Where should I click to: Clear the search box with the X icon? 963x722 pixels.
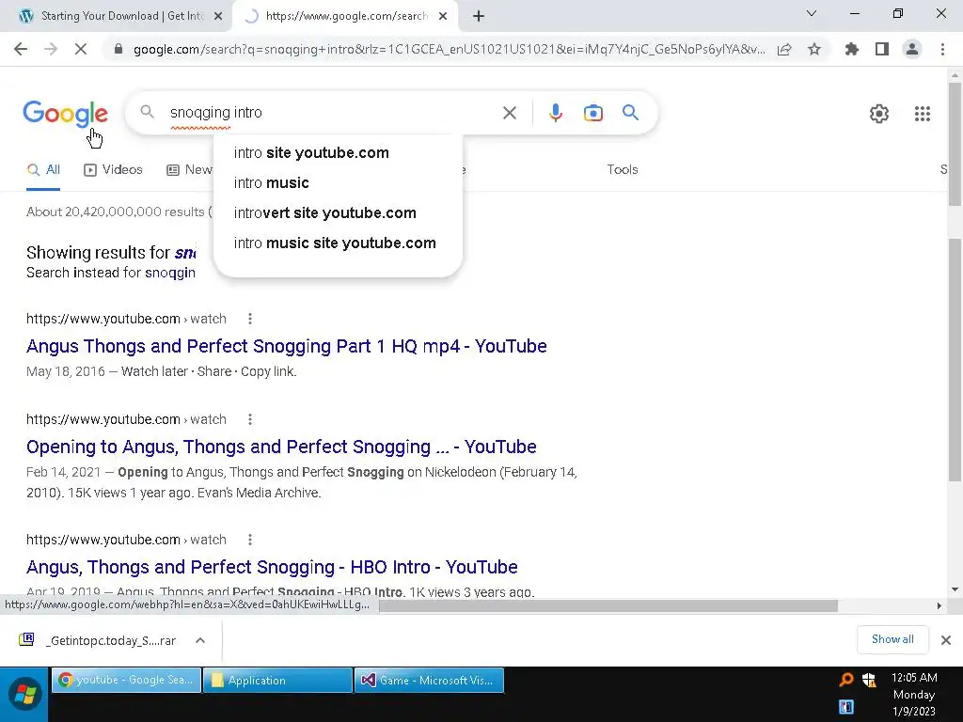click(x=509, y=113)
